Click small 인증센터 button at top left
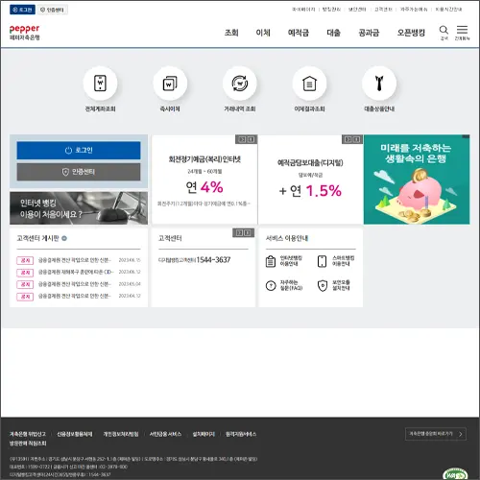480x480 pixels. point(52,10)
